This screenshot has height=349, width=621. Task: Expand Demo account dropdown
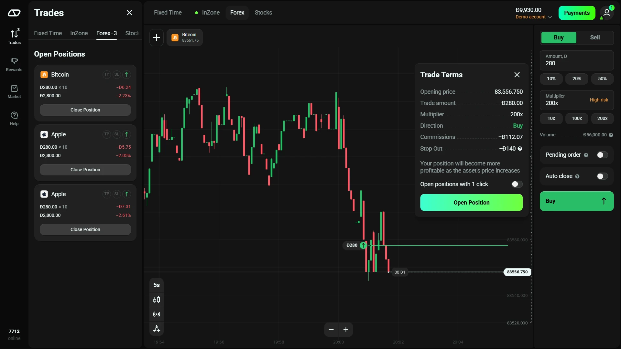[534, 17]
